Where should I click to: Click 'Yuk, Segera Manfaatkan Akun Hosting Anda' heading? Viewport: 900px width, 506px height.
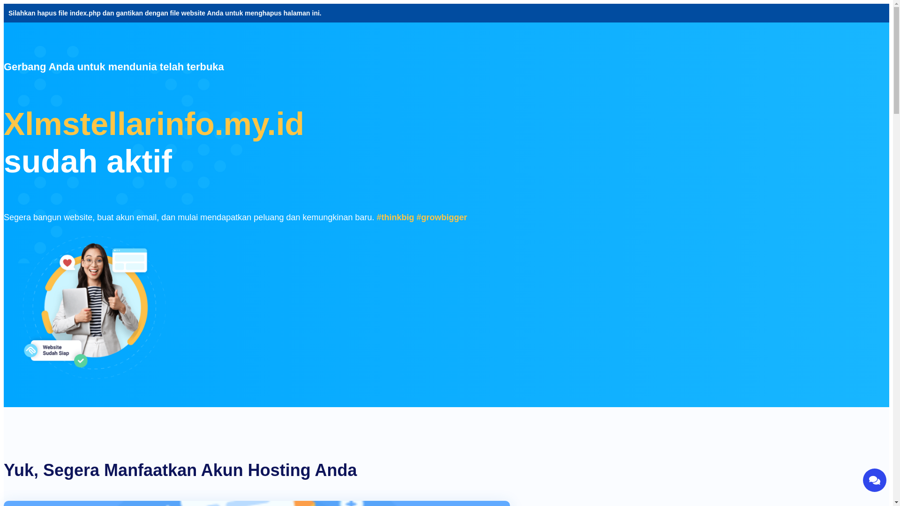pos(180,470)
